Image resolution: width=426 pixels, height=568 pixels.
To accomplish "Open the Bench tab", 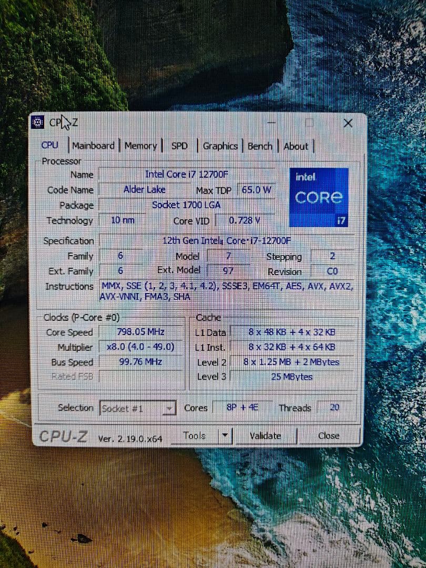I will point(260,146).
